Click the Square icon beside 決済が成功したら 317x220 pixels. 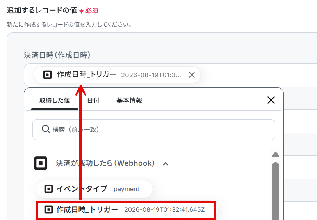coord(41,163)
